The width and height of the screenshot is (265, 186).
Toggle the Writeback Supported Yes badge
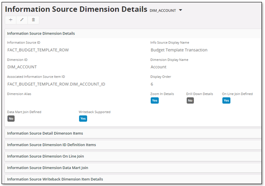tap(83, 118)
